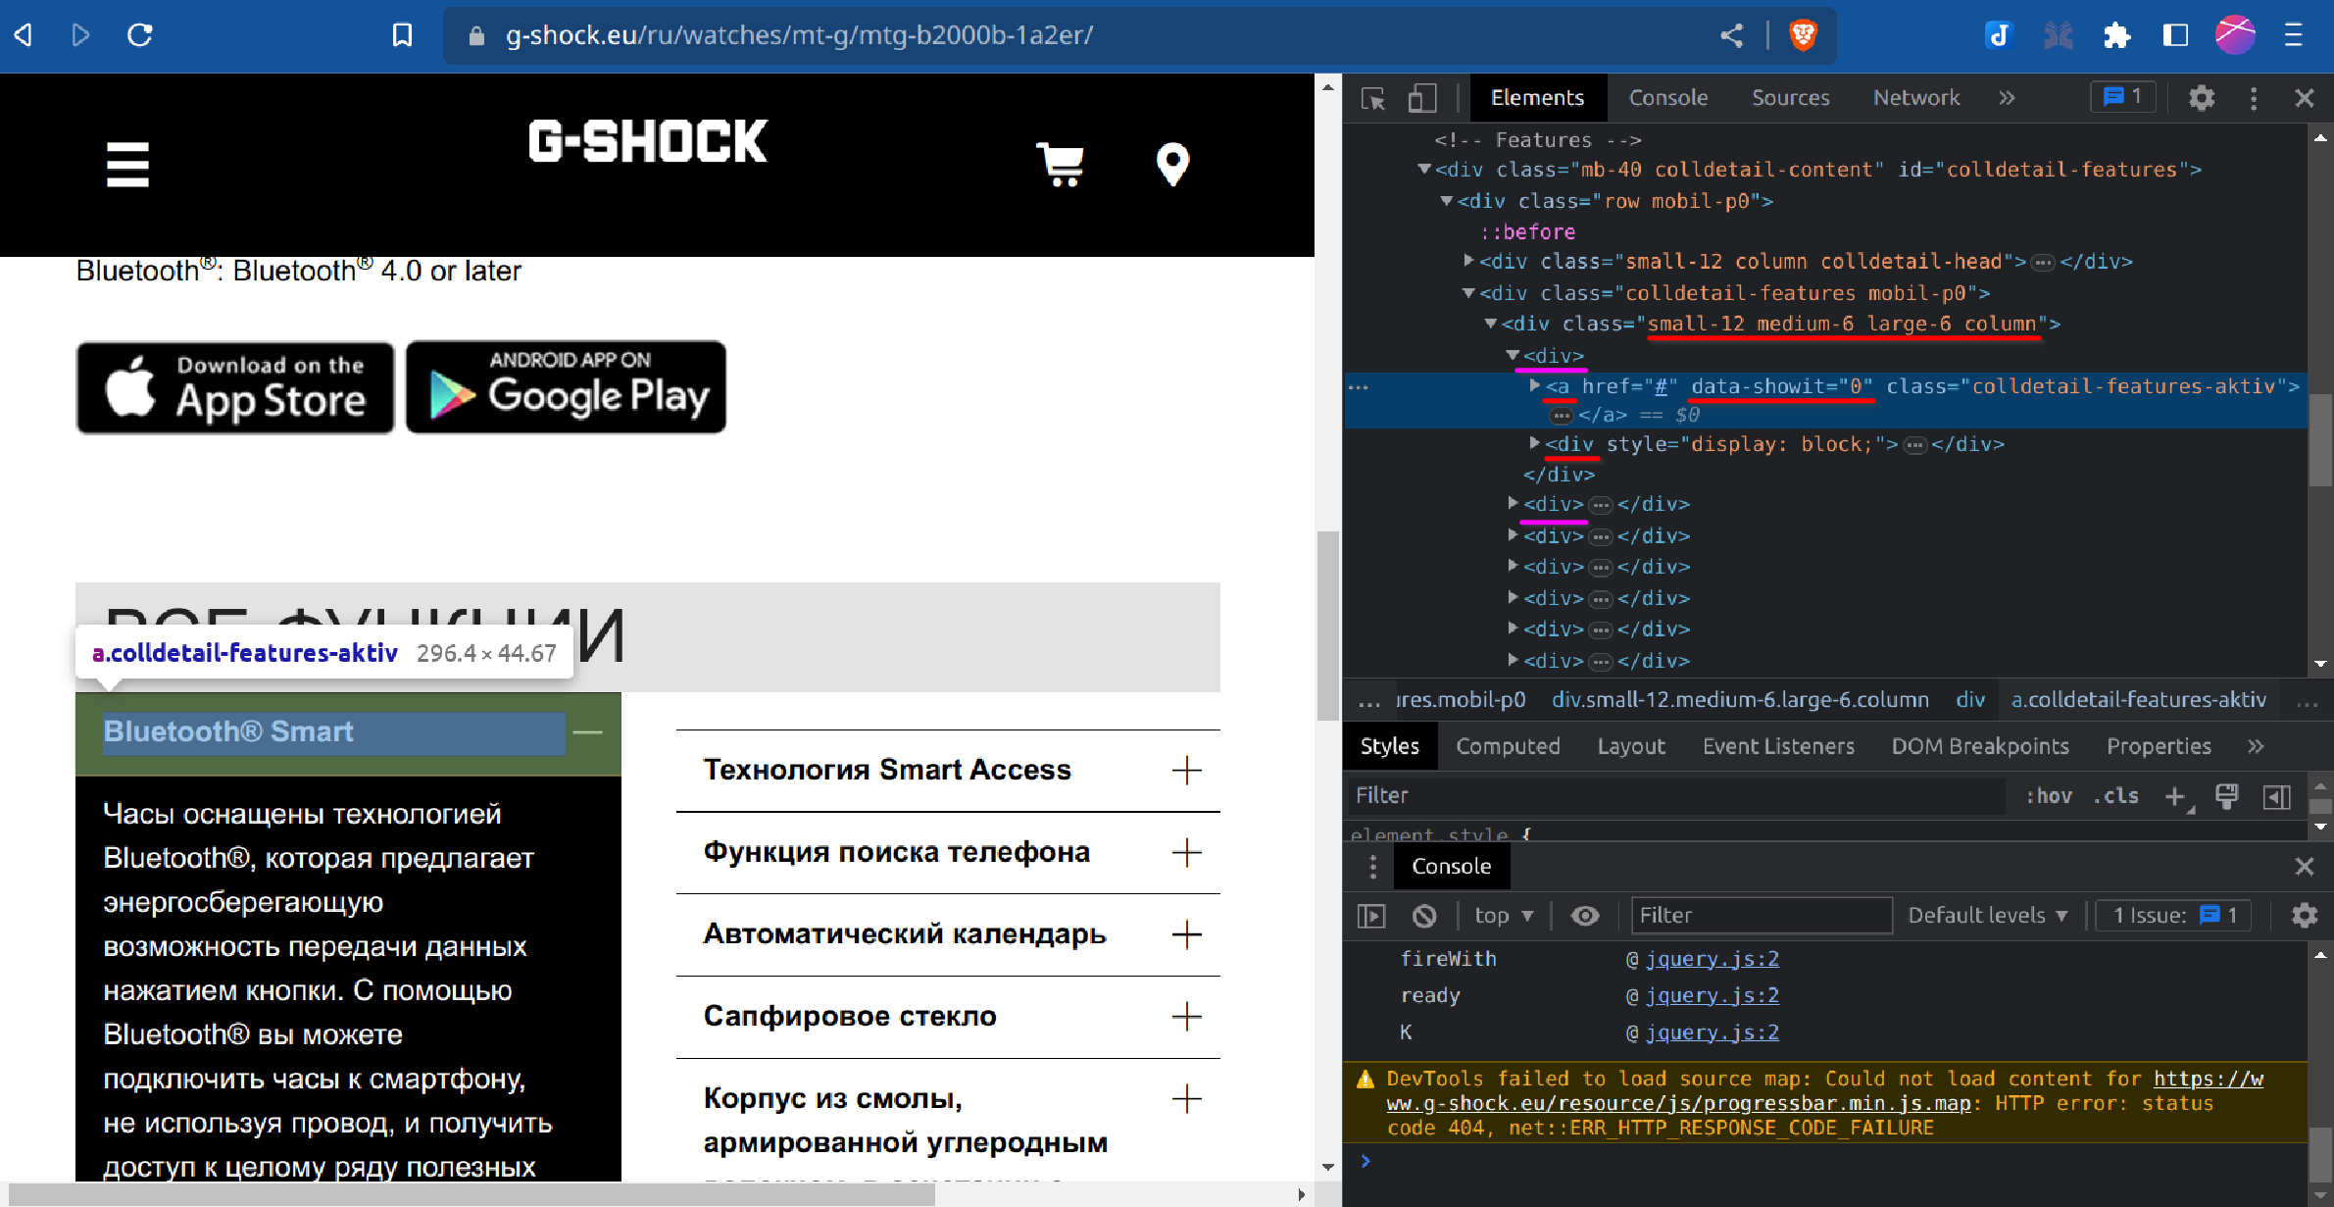Expand Сапфировое стекло feature
Image resolution: width=2334 pixels, height=1207 pixels.
pos(1187,1017)
